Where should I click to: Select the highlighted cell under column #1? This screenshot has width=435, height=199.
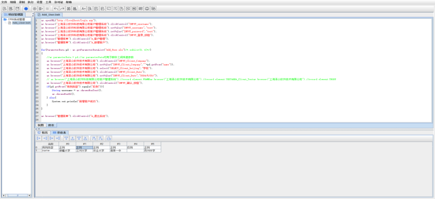tap(84, 147)
